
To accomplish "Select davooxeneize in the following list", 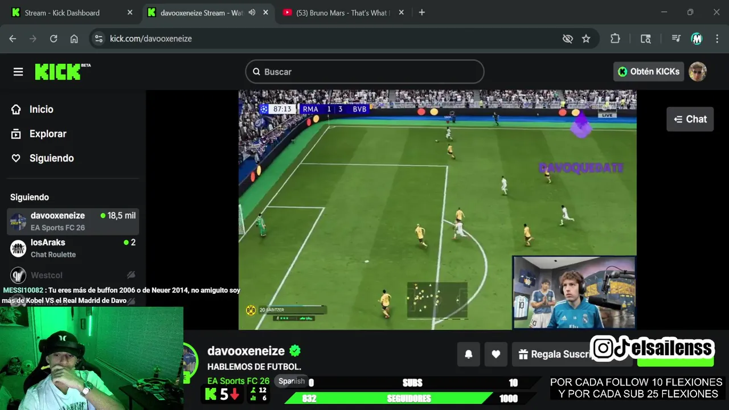I will (73, 221).
